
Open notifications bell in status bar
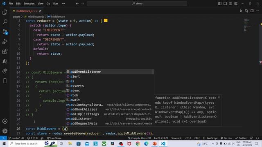click(x=257, y=138)
